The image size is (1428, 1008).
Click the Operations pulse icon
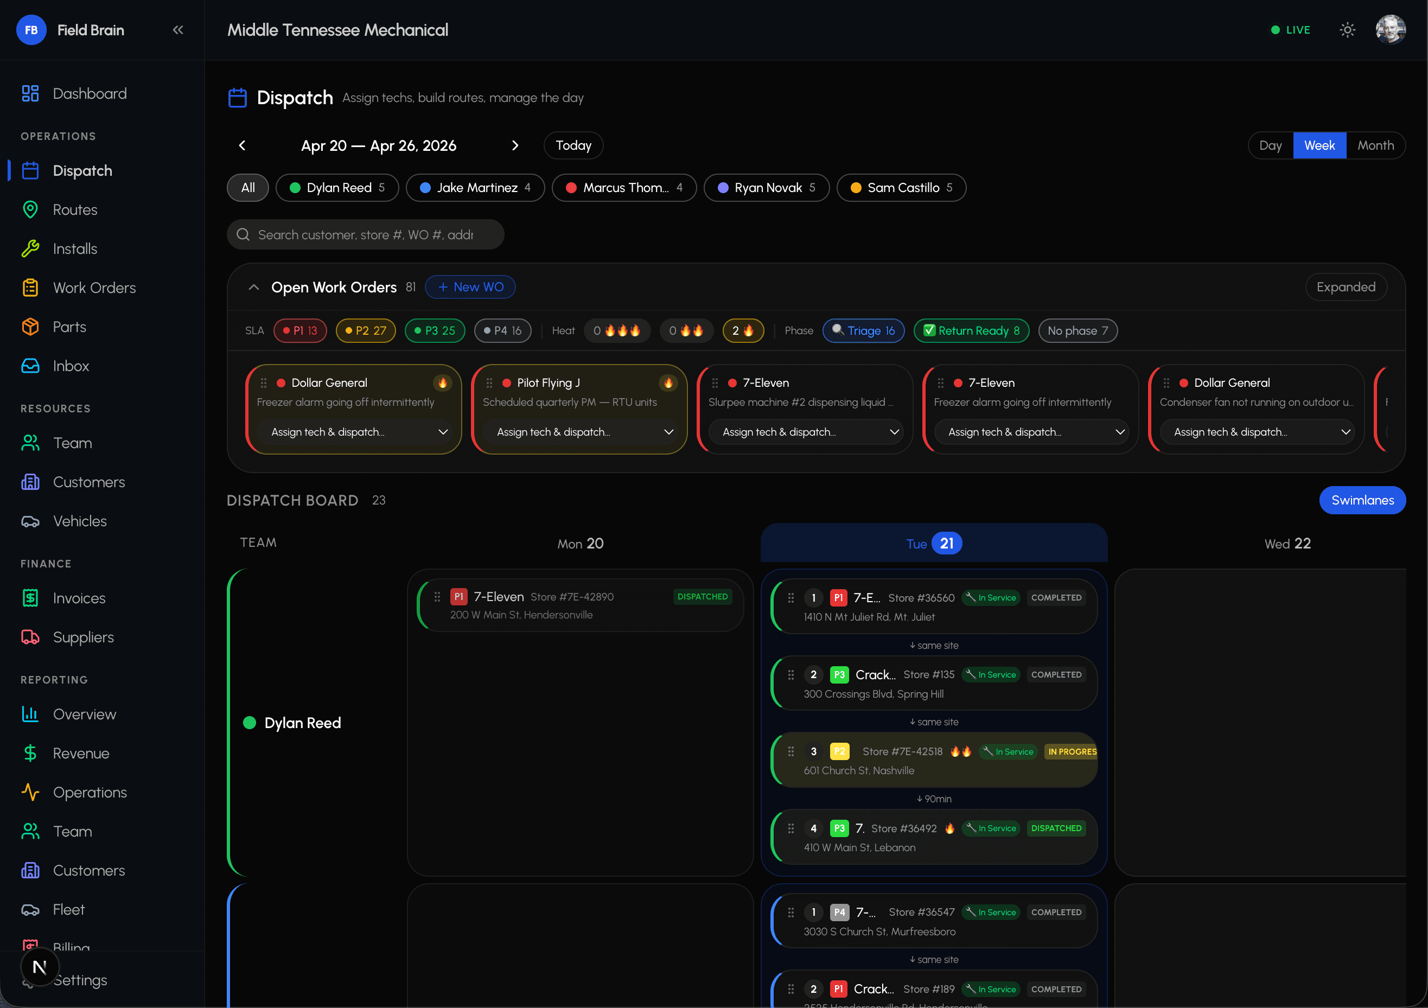tap(30, 793)
